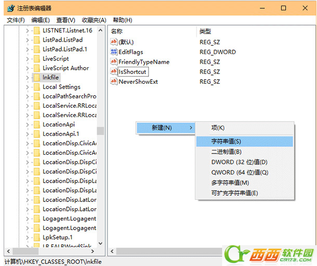Click the ListPad.ListPad folder icon
Image resolution: width=317 pixels, height=266 pixels.
[37, 40]
